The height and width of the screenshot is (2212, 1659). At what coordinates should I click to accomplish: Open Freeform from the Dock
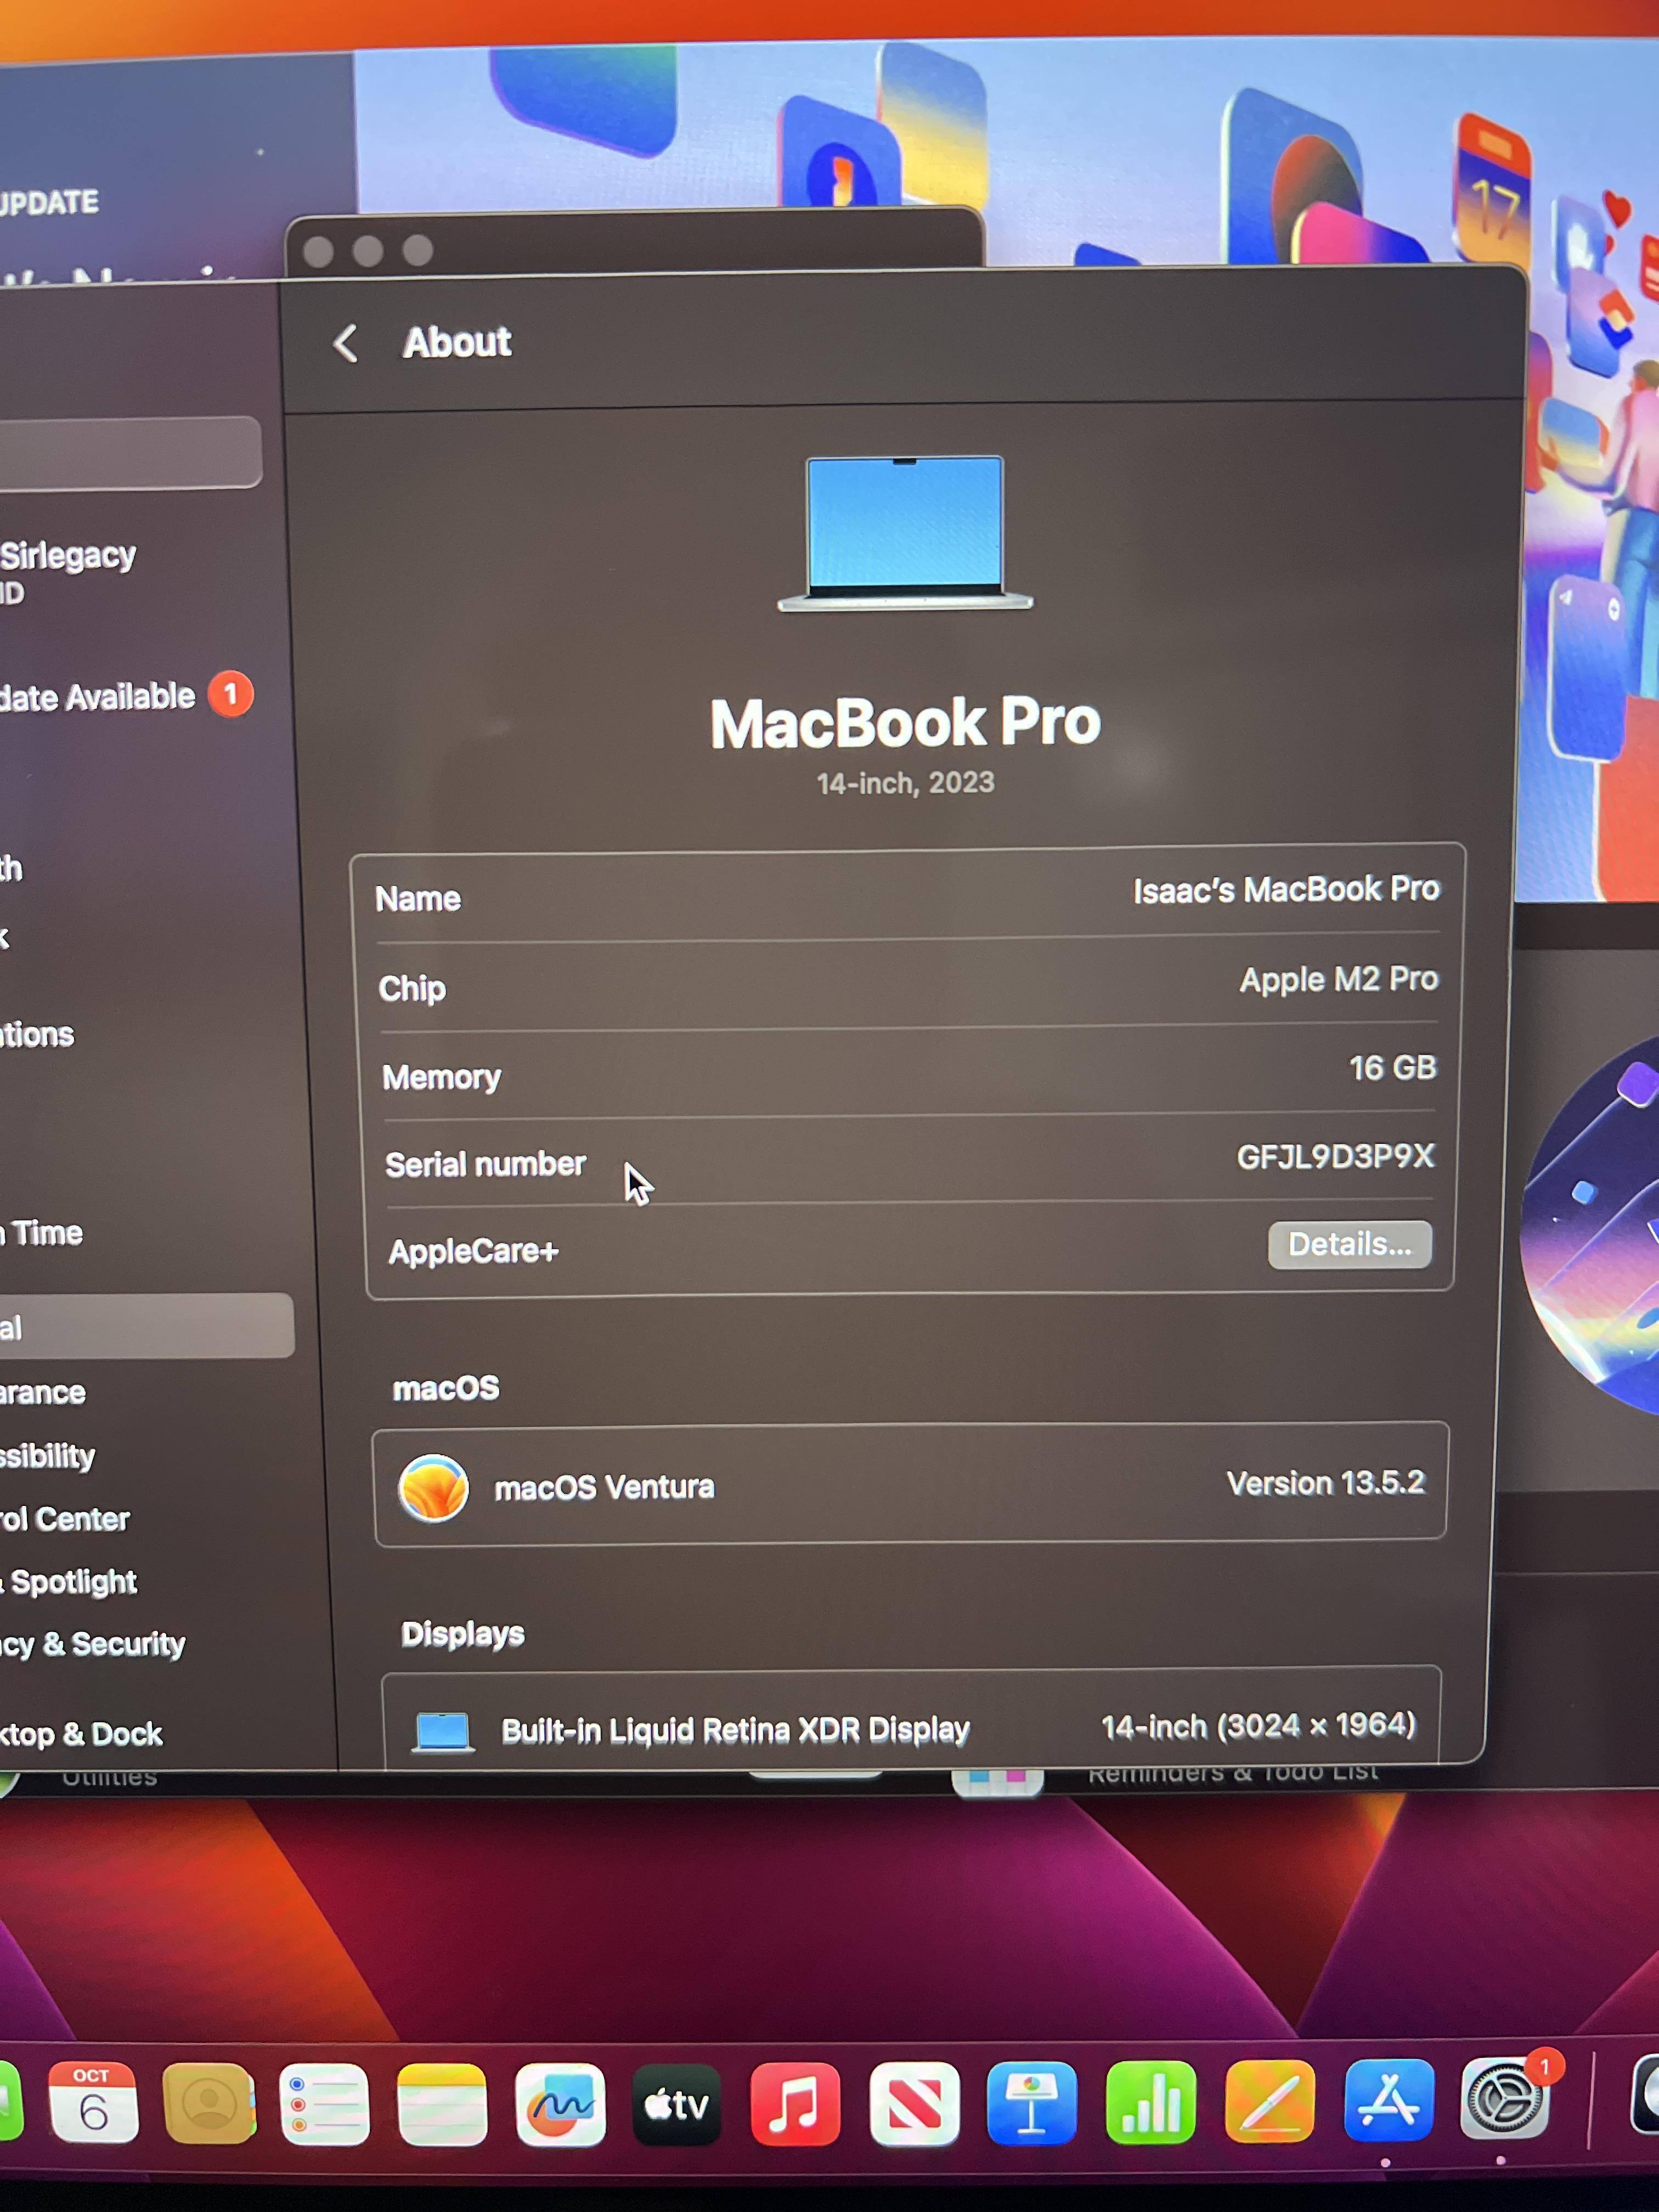click(559, 2104)
